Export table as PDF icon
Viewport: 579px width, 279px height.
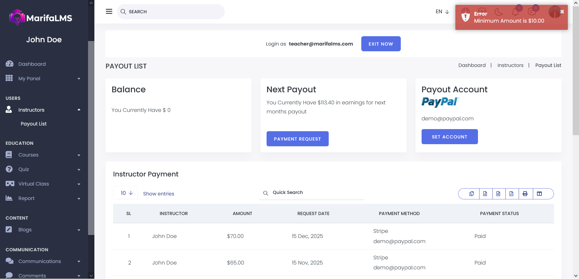click(511, 194)
